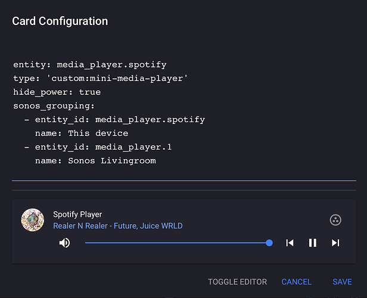Screen dimensions: 367x298
Task: Pause the currently playing song
Action: click(313, 243)
